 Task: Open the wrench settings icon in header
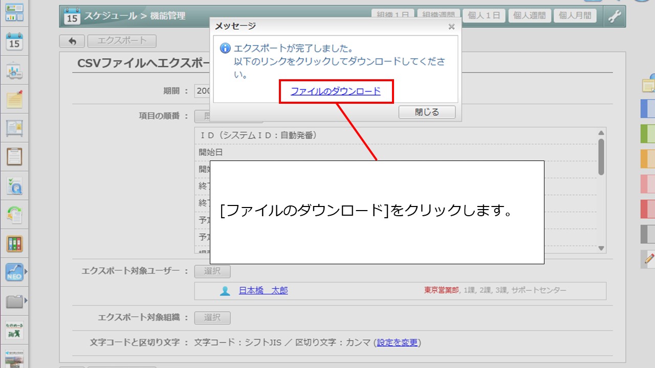pyautogui.click(x=614, y=16)
